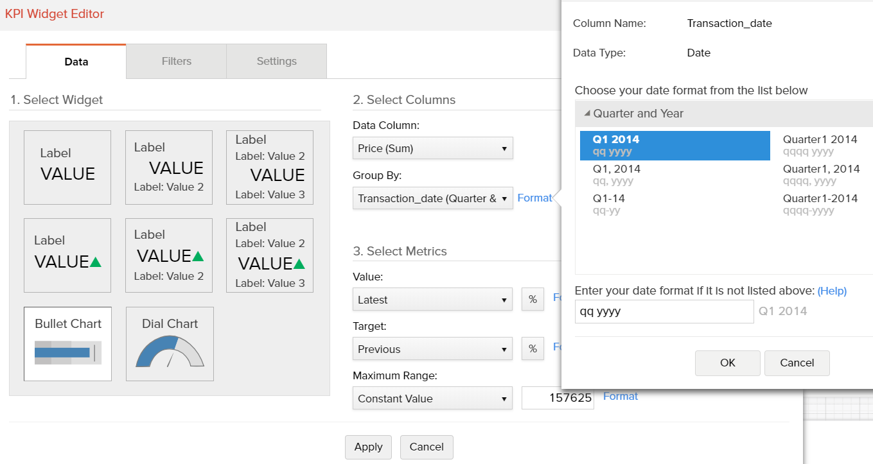This screenshot has height=464, width=873.
Task: Switch to the Filters tab
Action: tap(176, 61)
